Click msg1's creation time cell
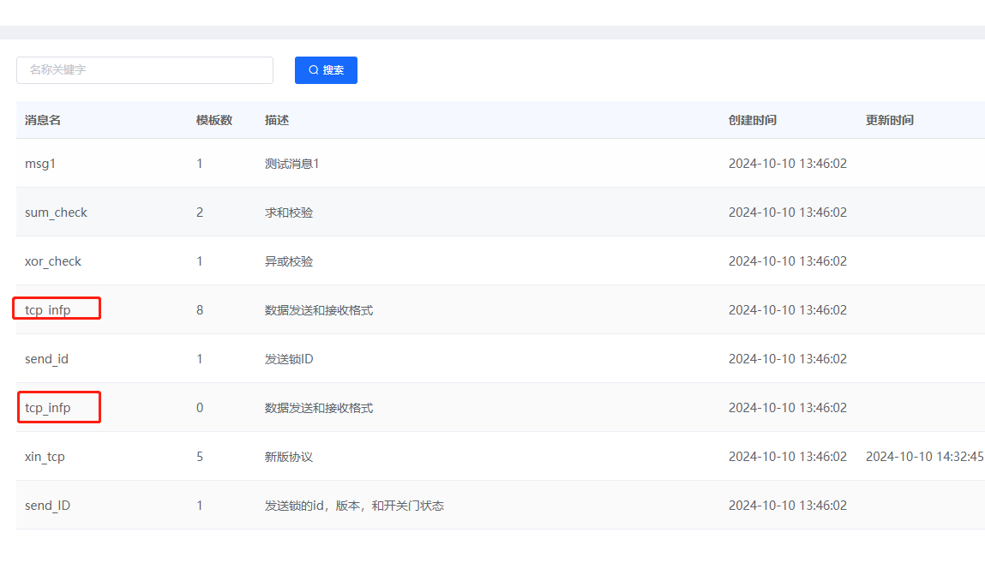Screen dimensions: 985x587 [787, 163]
